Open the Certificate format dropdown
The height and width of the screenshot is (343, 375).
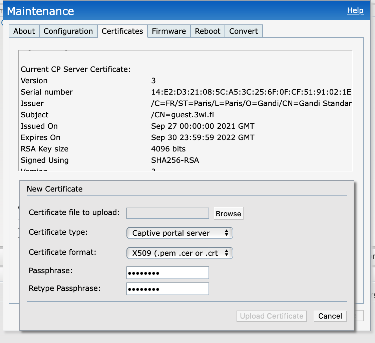[179, 253]
